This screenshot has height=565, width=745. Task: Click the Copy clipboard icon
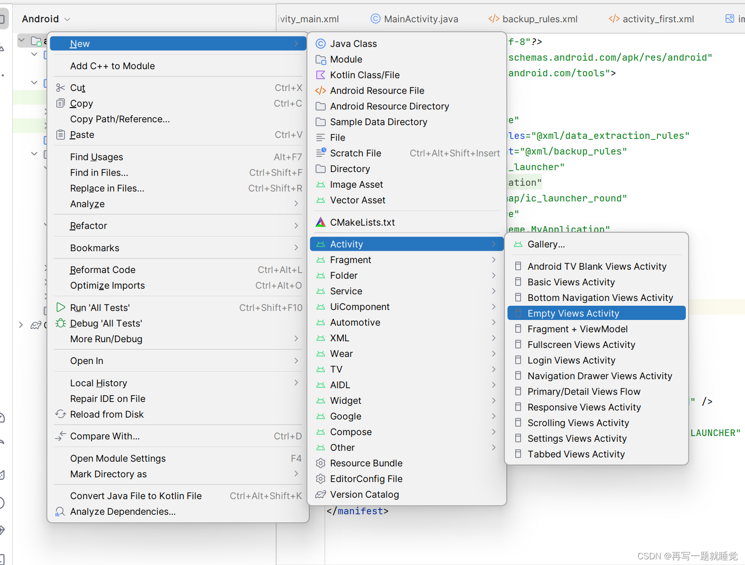point(60,103)
